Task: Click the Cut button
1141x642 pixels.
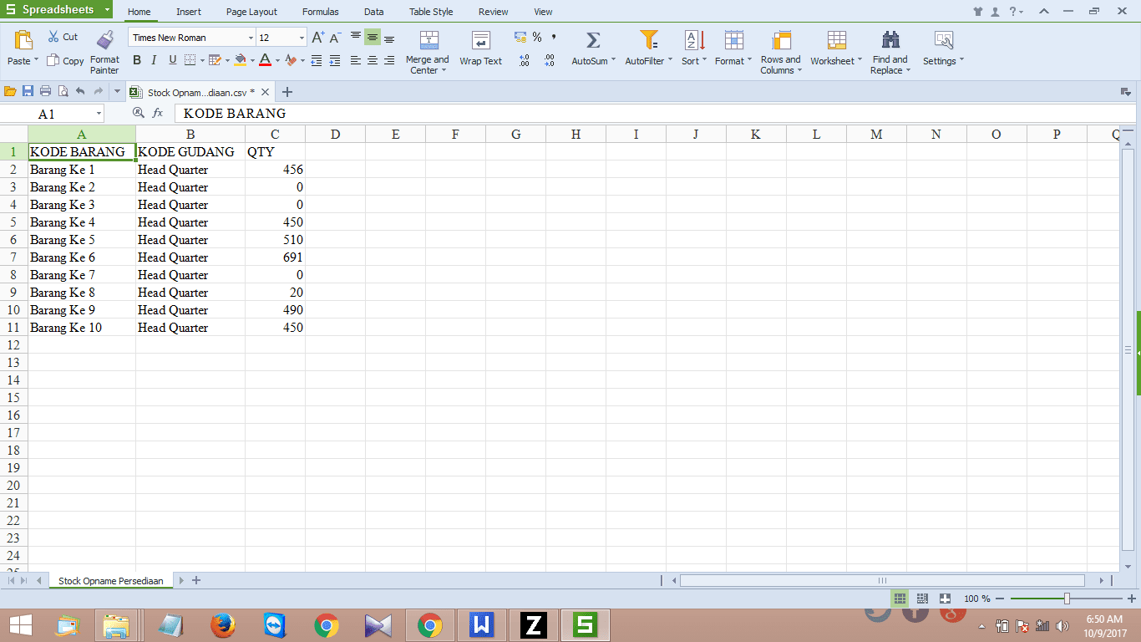Action: click(x=63, y=37)
